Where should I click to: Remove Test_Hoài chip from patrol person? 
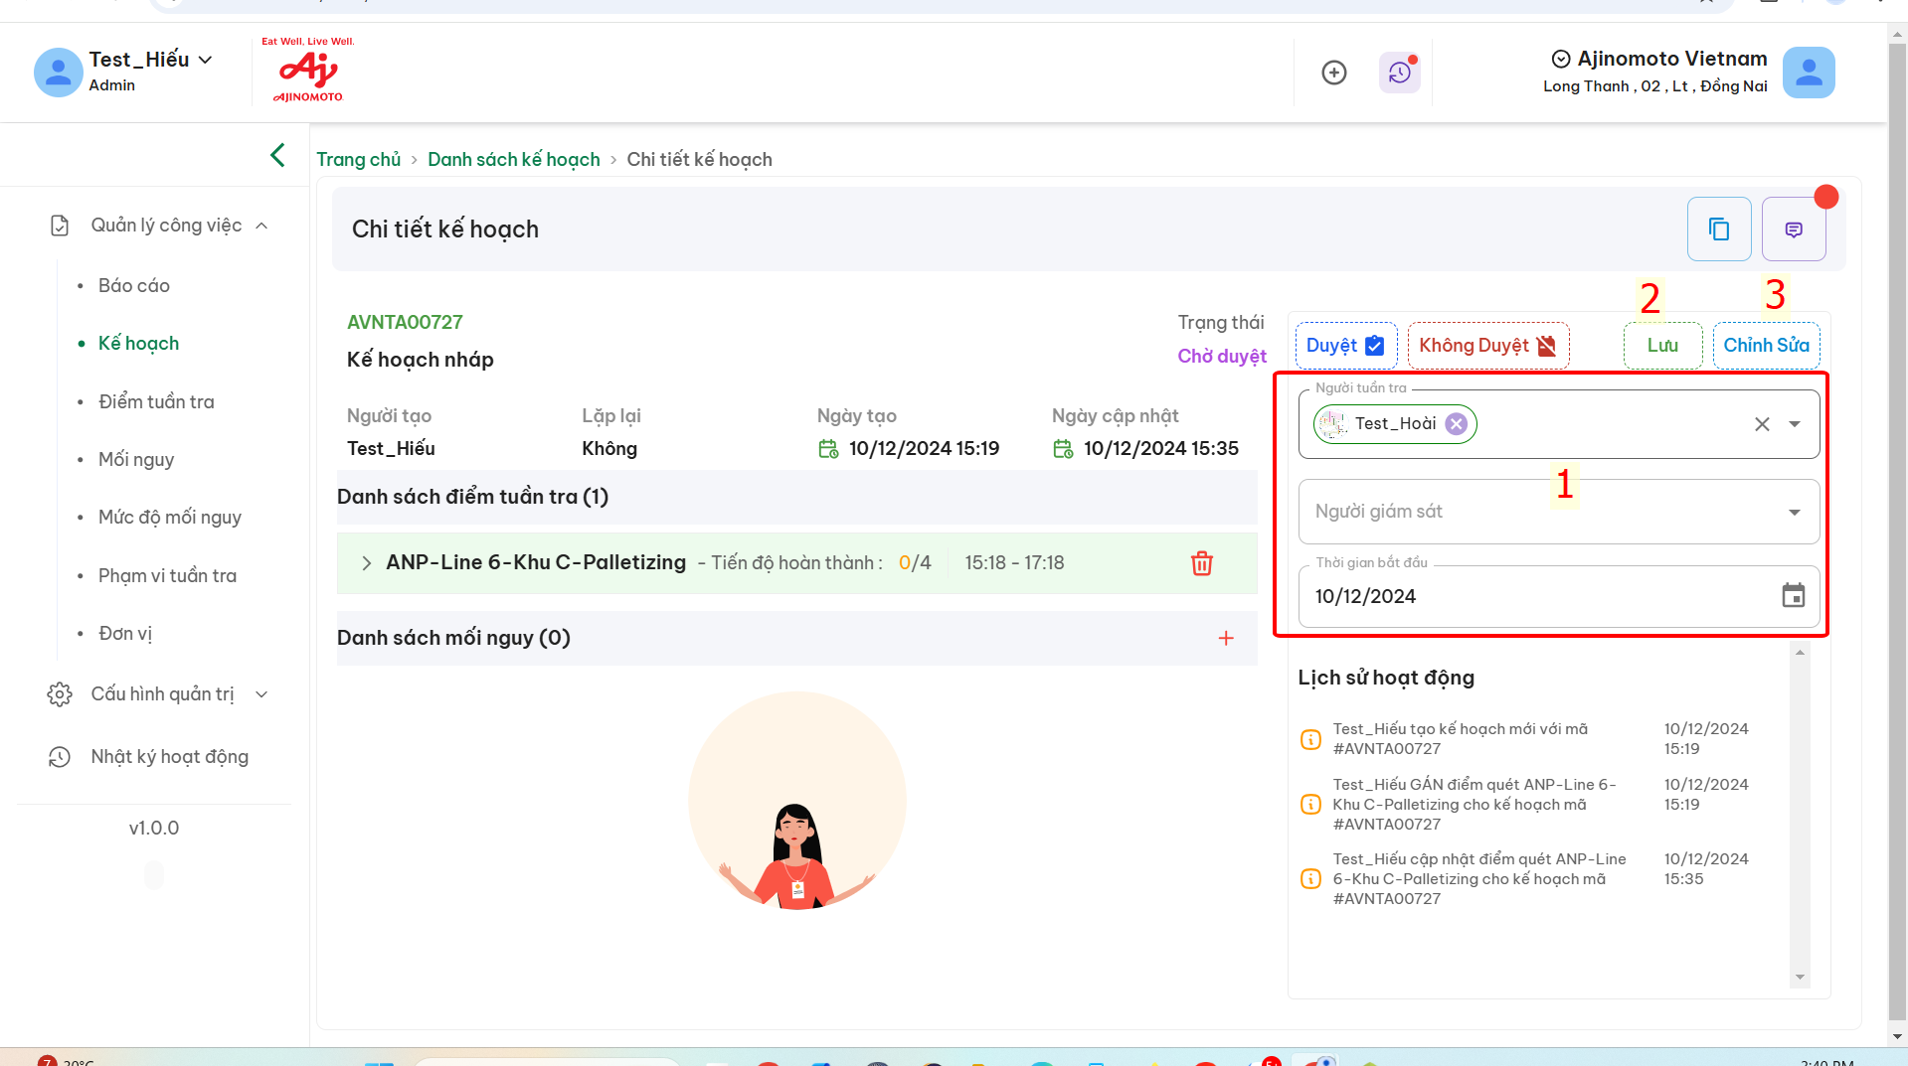(1456, 424)
